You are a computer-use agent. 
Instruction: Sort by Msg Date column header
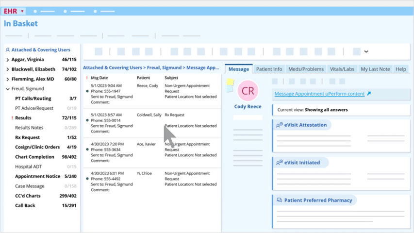point(99,78)
